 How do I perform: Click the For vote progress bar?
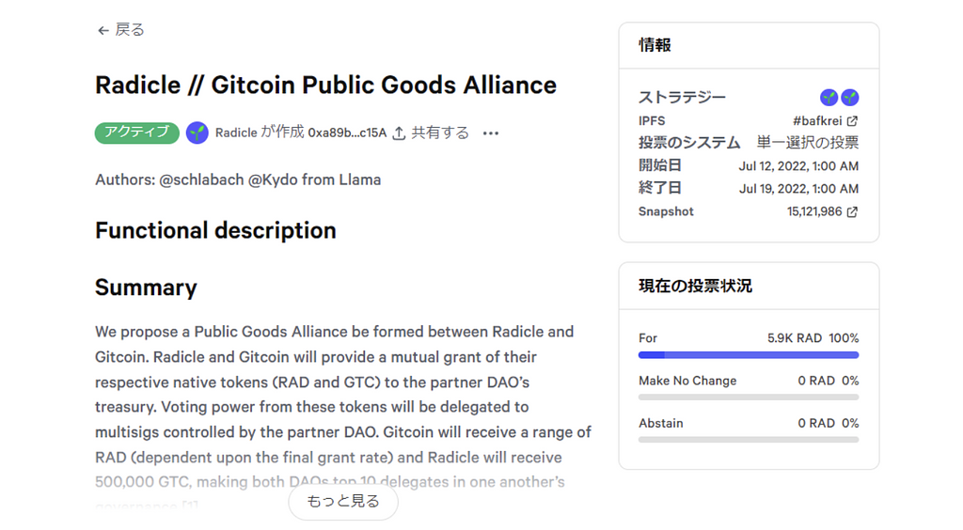pyautogui.click(x=748, y=355)
